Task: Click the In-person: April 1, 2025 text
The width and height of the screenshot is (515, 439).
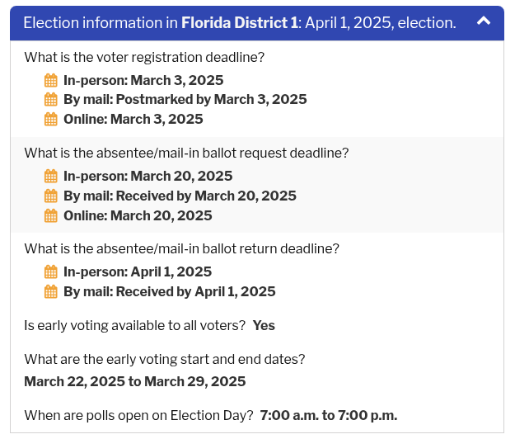Action: coord(138,272)
